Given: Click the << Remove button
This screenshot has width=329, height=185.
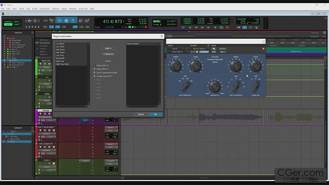Looking at the screenshot, I should click(108, 54).
